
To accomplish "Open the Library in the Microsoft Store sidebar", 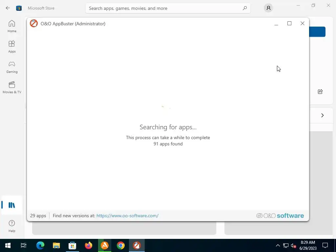I will coord(12,205).
